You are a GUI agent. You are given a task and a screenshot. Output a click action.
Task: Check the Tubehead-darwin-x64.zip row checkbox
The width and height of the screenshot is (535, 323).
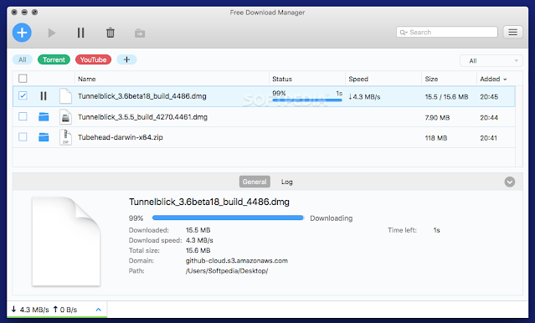23,136
